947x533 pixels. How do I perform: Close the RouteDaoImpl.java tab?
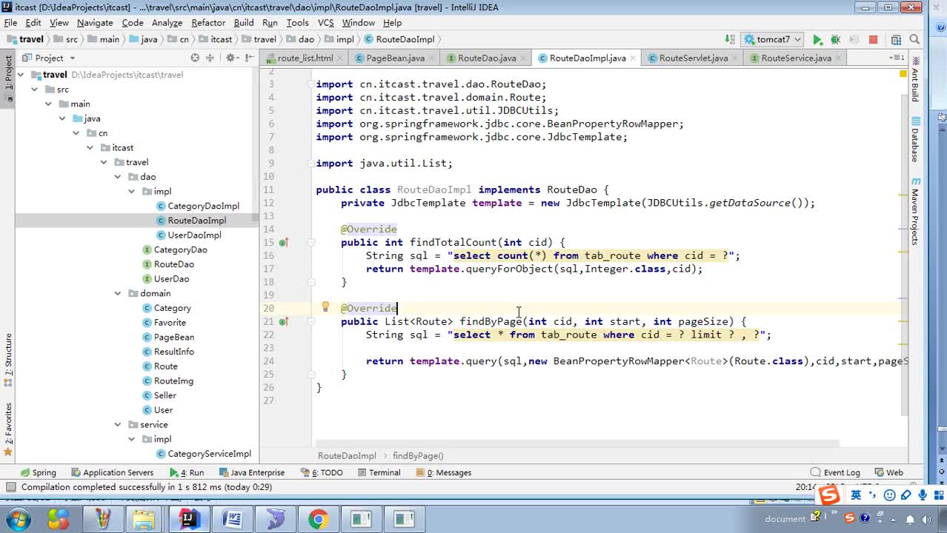tap(632, 58)
